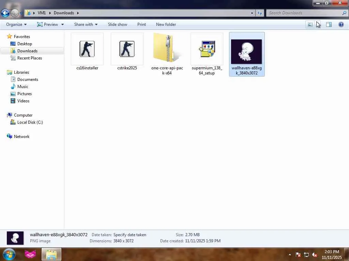Image resolution: width=349 pixels, height=261 pixels.
Task: Show hidden tray icons arrow
Action: click(290, 255)
